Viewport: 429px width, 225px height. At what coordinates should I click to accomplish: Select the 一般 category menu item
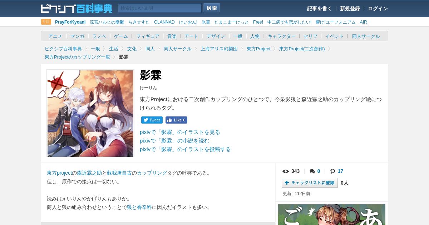coord(238,36)
